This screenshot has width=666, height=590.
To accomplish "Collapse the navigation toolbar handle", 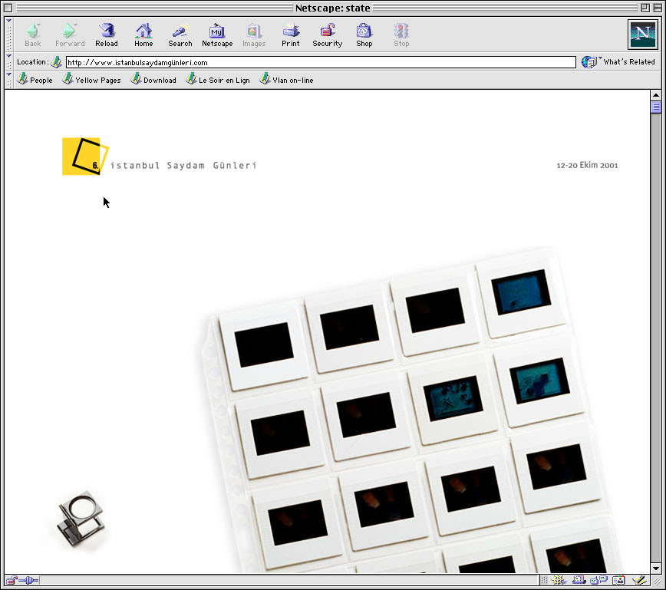I will (x=8, y=35).
